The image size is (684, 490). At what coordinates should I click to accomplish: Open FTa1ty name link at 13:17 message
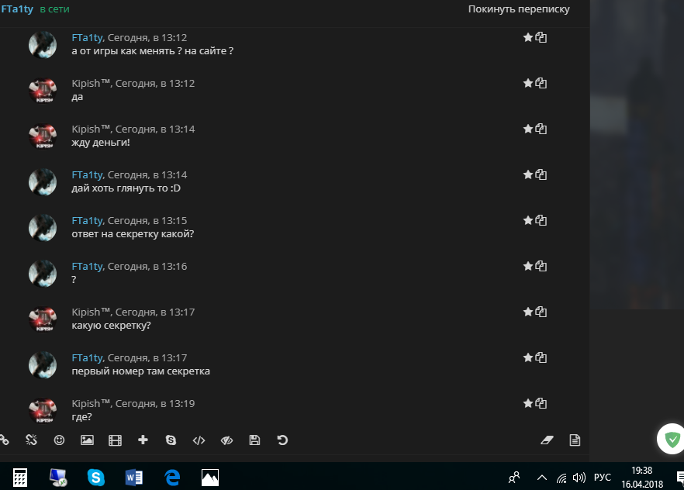(87, 358)
